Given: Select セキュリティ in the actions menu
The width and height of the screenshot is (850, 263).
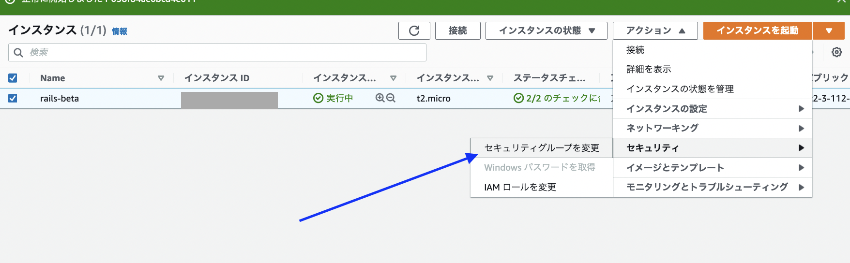Looking at the screenshot, I should pos(712,148).
